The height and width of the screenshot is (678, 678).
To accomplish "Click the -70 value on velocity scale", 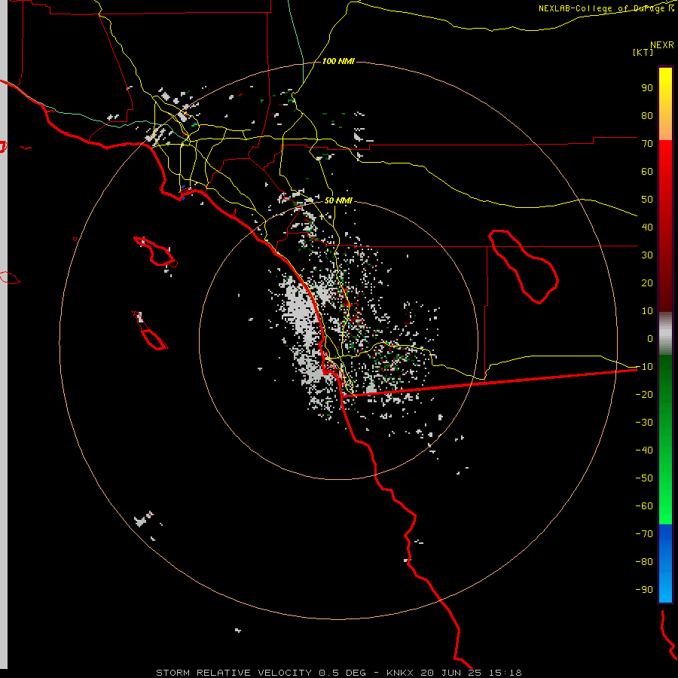I will [x=644, y=534].
